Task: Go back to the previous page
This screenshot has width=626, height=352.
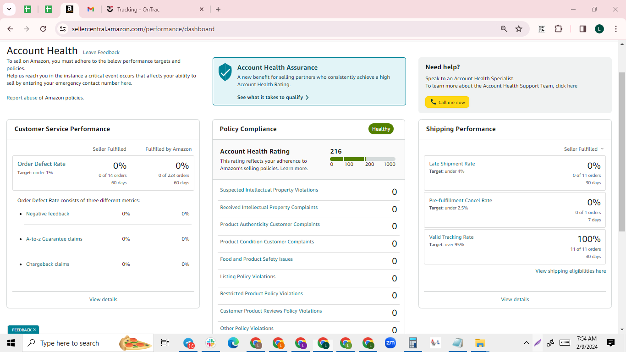Action: coord(10,29)
